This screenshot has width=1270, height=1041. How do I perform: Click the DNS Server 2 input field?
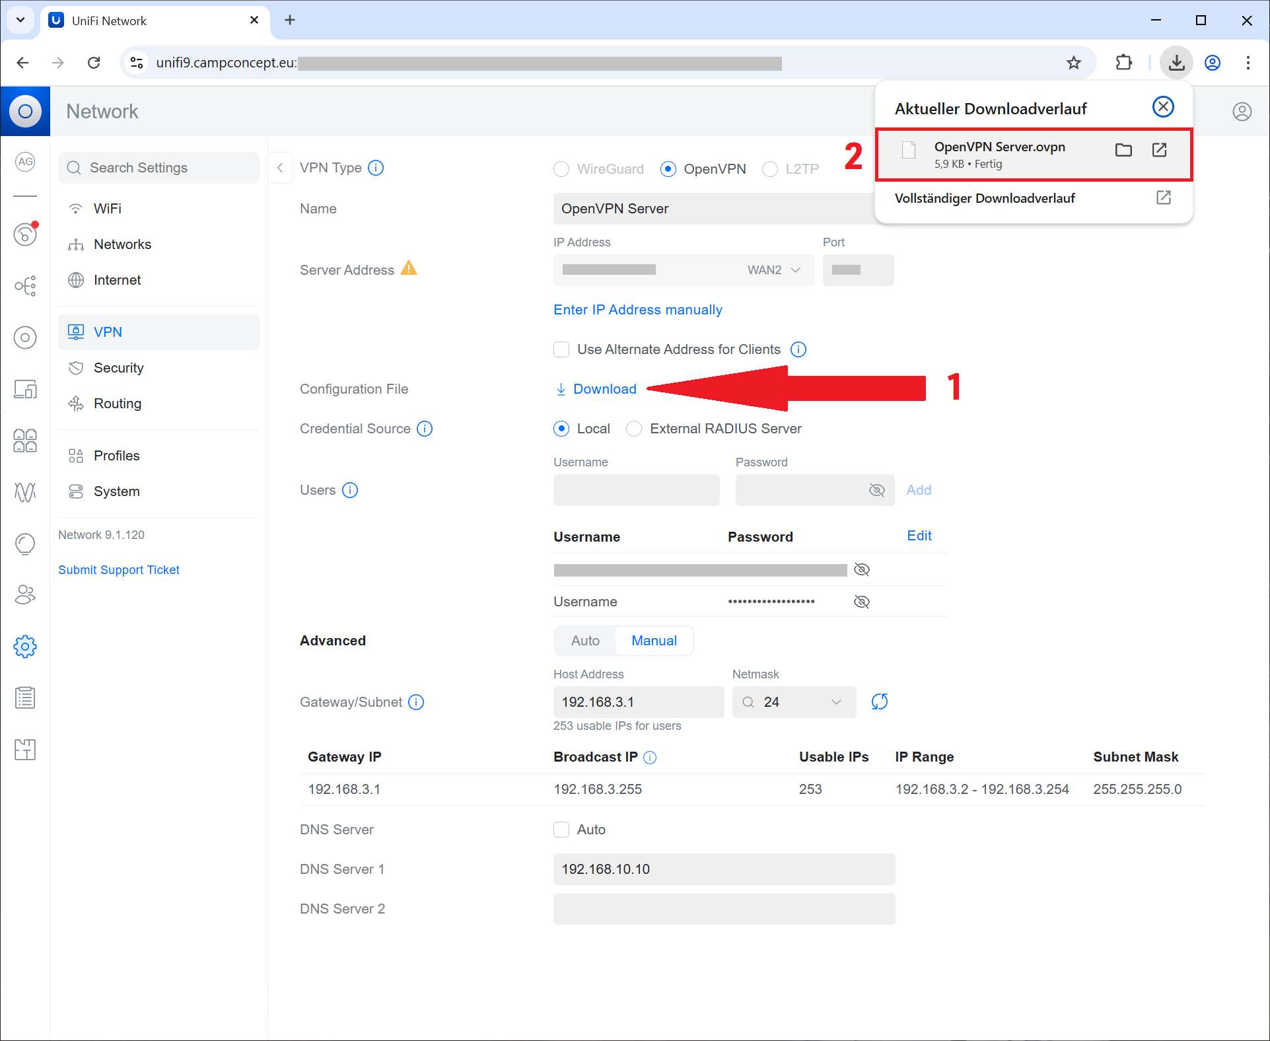pos(724,909)
